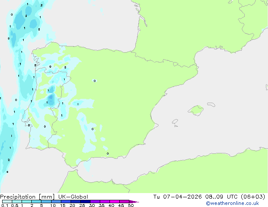Click the '(06+03)' forecast run text
Screen dimensions: 268x207
point(253,197)
